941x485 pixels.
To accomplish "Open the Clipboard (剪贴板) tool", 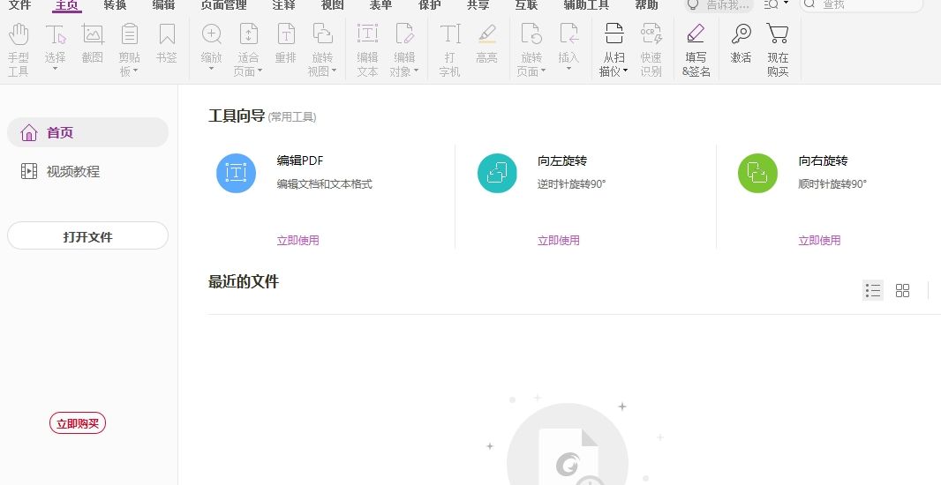I will pyautogui.click(x=129, y=49).
